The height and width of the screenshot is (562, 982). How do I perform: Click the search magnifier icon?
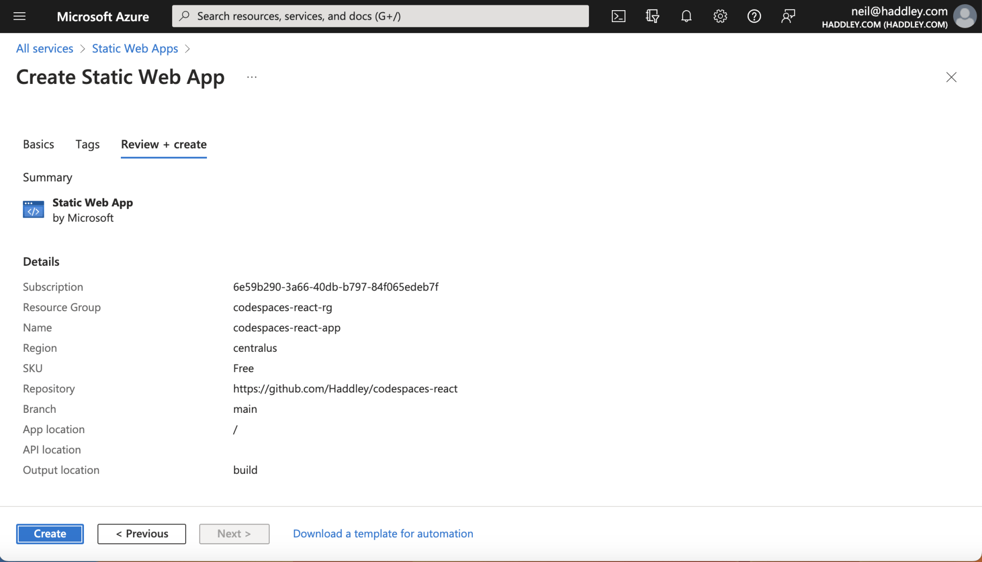(x=185, y=16)
